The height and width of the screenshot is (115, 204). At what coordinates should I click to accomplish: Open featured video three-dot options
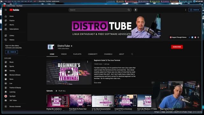tap(88, 62)
